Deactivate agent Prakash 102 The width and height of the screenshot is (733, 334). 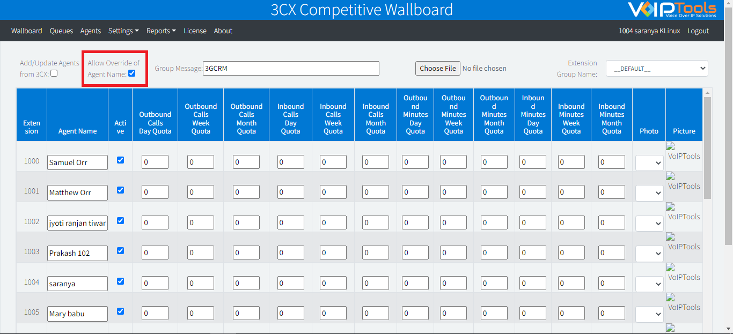120,250
